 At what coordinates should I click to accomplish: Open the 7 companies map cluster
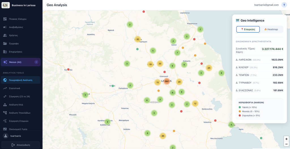pyautogui.click(x=177, y=53)
